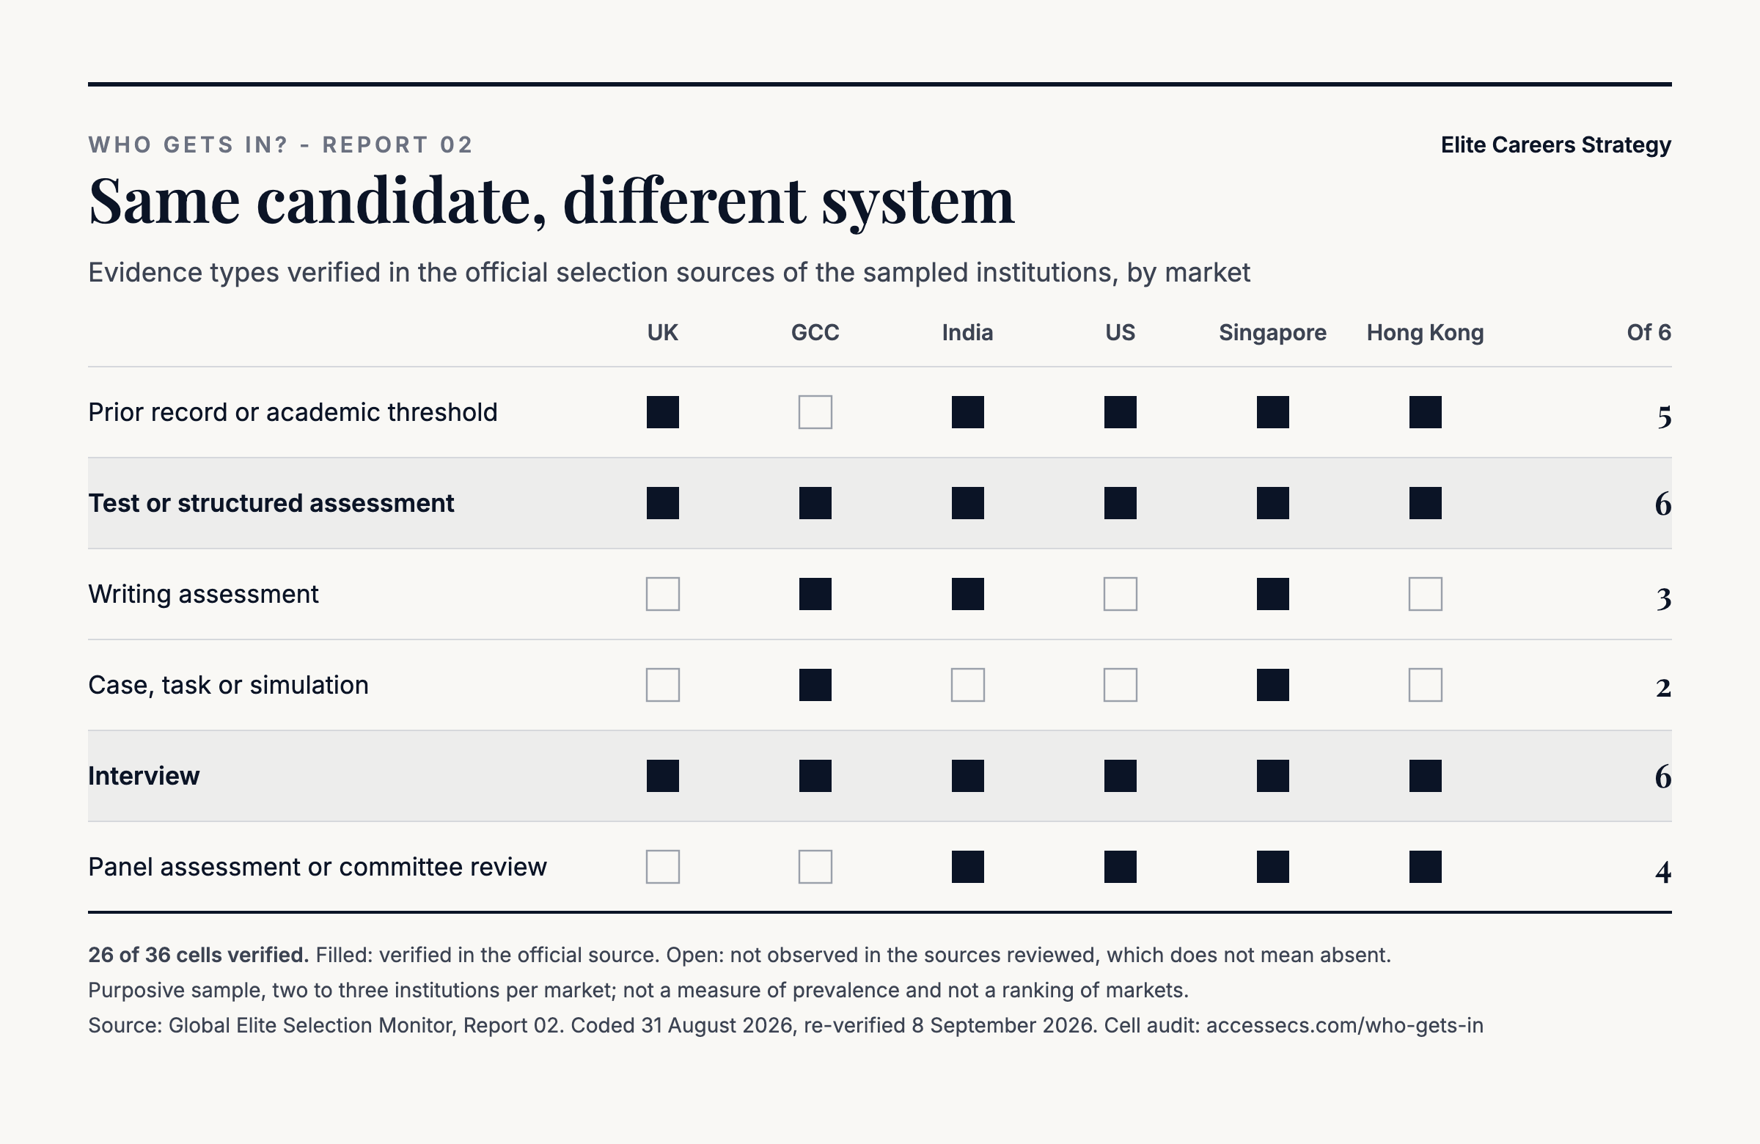
Task: Click the filled India square for Test or structured assessment
Action: [967, 503]
